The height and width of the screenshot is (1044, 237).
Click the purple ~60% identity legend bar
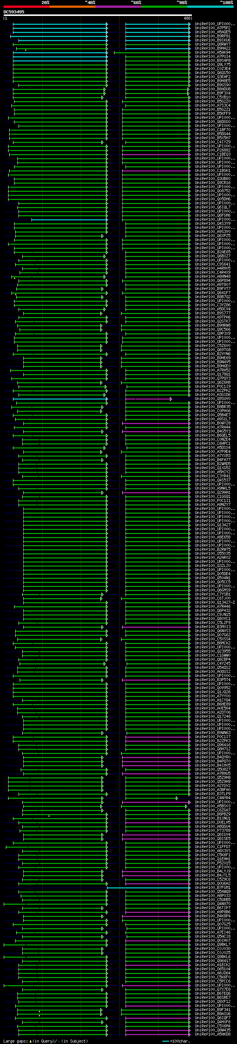point(119,7)
